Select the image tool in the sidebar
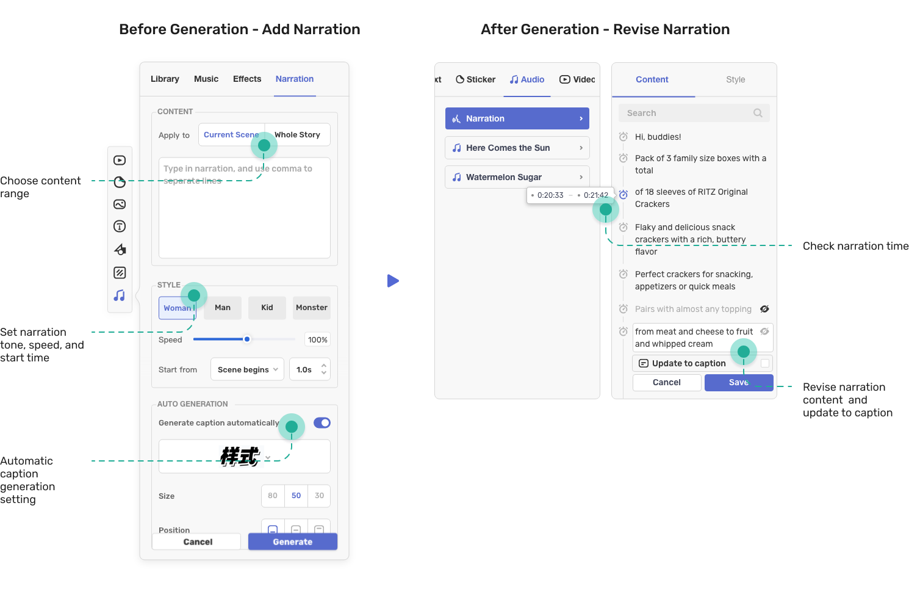 (120, 205)
